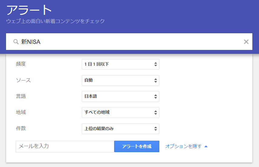
Task: Click the up-down arrows on 件数 select
Action: (156, 129)
